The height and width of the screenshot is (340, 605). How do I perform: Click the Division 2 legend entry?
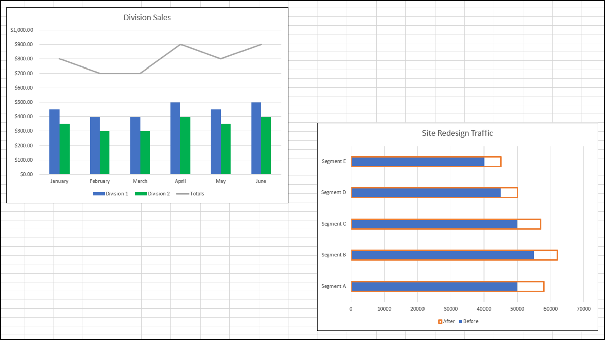point(152,193)
